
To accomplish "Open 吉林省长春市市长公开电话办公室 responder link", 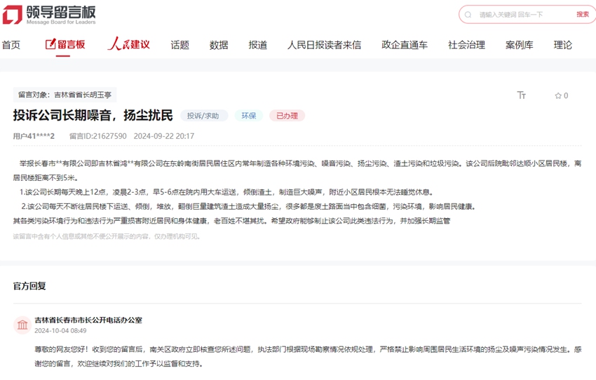I will [x=88, y=320].
